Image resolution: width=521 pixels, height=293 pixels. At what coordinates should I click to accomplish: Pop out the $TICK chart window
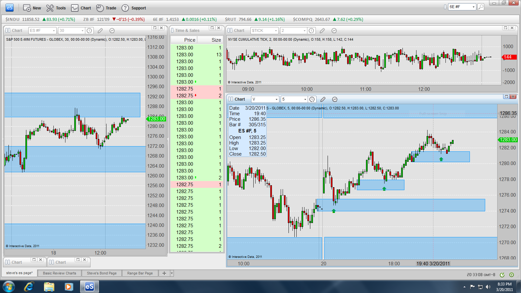(506, 28)
